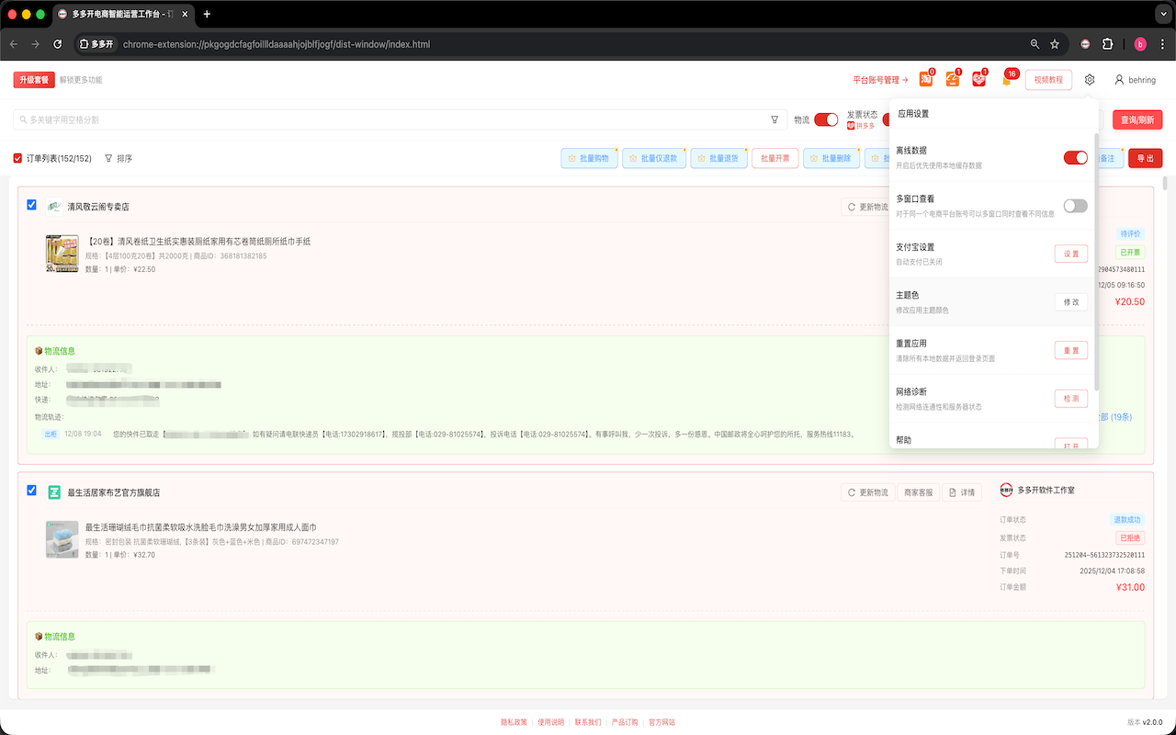Click the filter funnel icon in search box
1176x735 pixels.
coord(775,119)
